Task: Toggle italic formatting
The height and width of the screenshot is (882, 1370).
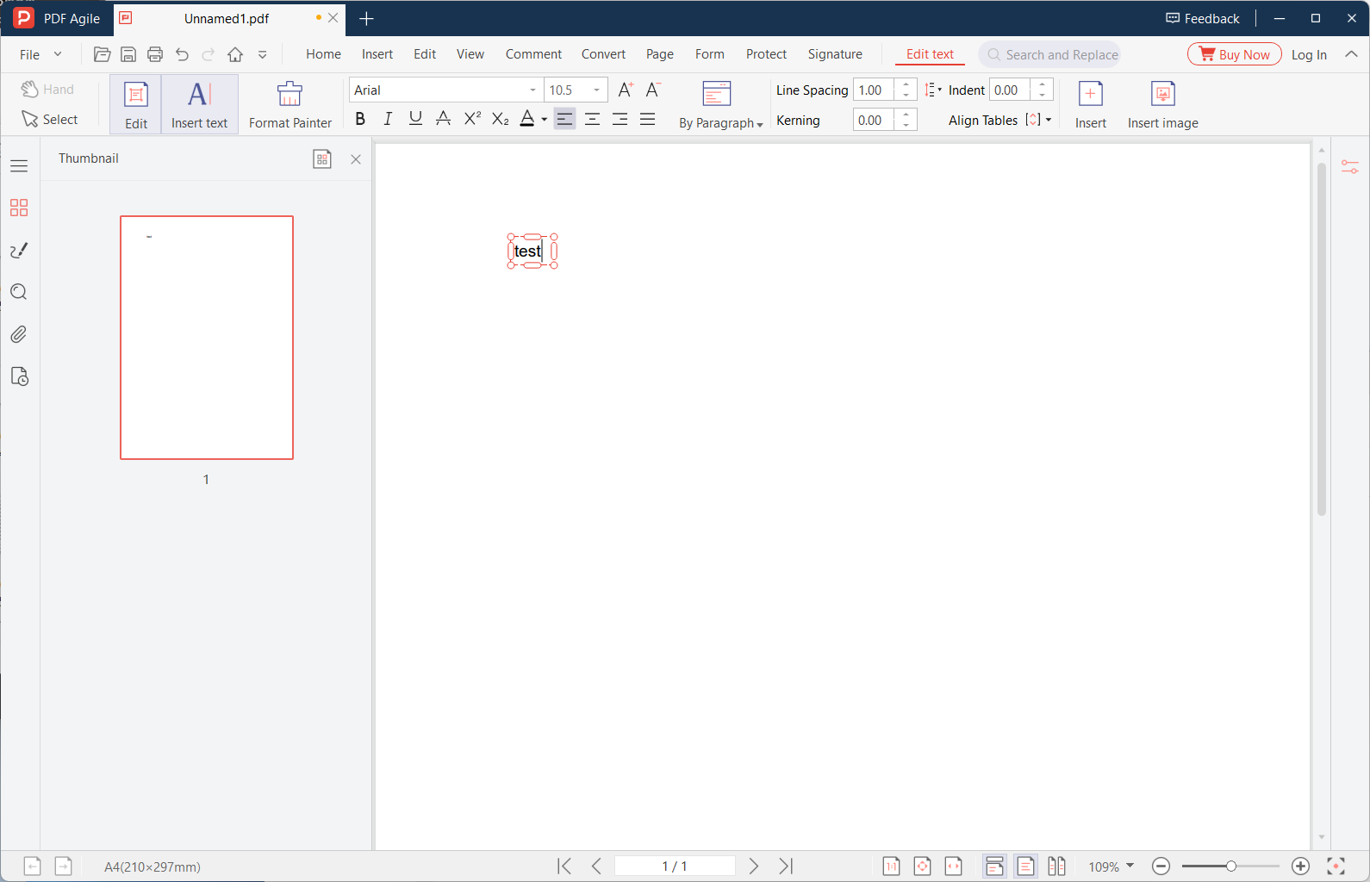Action: coord(388,119)
